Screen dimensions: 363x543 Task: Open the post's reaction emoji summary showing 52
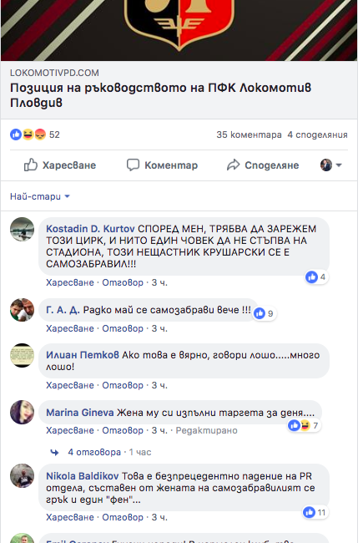34,134
